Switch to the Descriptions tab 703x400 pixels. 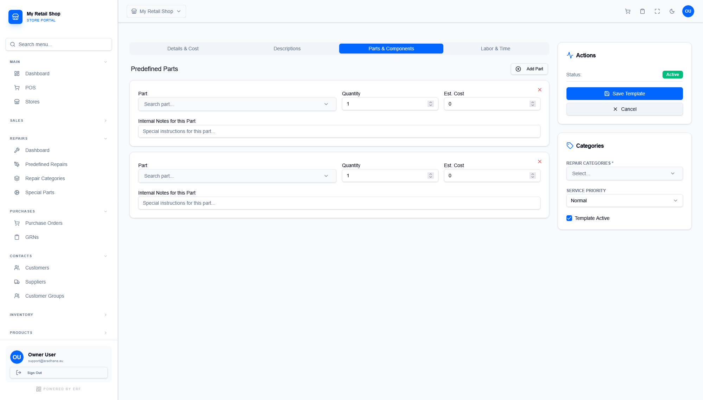pyautogui.click(x=287, y=49)
